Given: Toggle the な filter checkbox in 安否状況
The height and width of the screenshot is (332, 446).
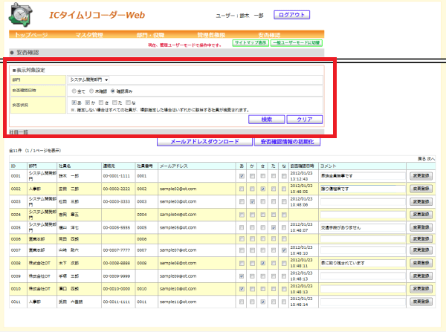Looking at the screenshot, I should tap(128, 102).
